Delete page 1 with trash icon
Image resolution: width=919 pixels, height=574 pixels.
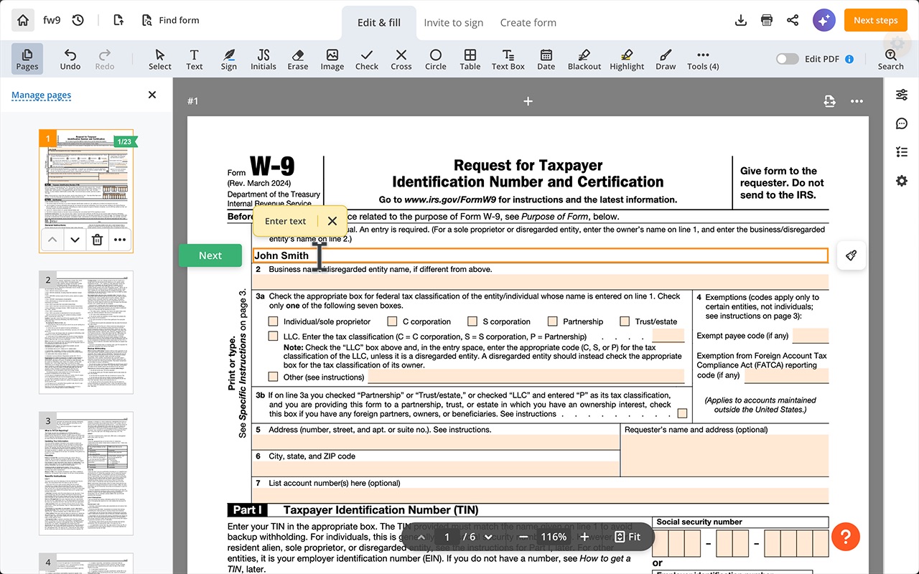coord(98,240)
